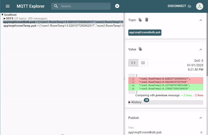Collapse the Topic panel
Screen dimensions: 208x135
(201, 20)
